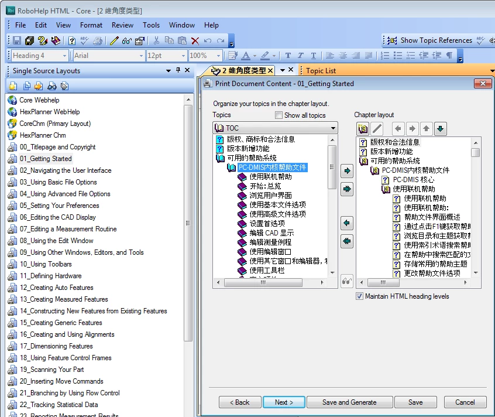
Task: Click the rename pencil icon in Chapter layout
Action: pyautogui.click(x=377, y=129)
